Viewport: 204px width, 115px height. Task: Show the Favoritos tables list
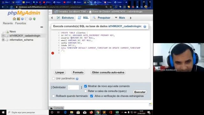20,23
